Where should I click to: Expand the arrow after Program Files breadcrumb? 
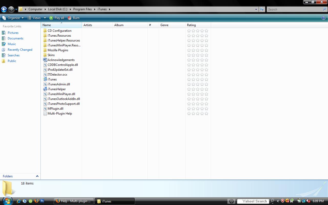pyautogui.click(x=95, y=9)
